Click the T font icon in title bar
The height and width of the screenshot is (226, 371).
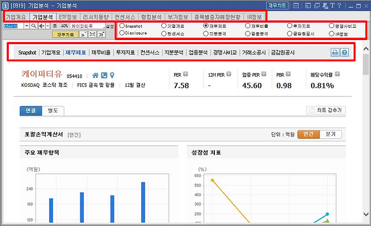pyautogui.click(x=332, y=6)
